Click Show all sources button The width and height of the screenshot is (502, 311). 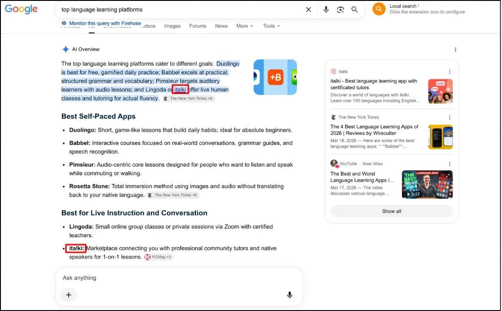(392, 211)
